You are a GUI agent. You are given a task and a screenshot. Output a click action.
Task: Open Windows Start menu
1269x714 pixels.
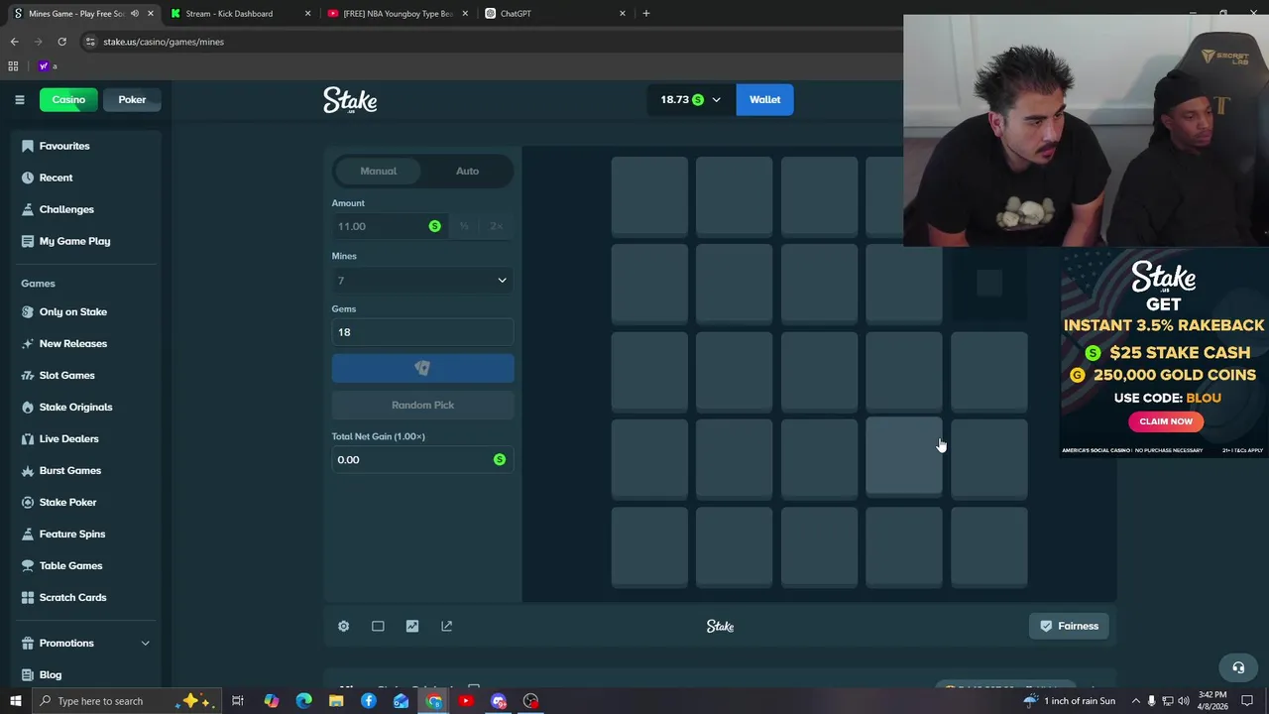click(x=15, y=701)
